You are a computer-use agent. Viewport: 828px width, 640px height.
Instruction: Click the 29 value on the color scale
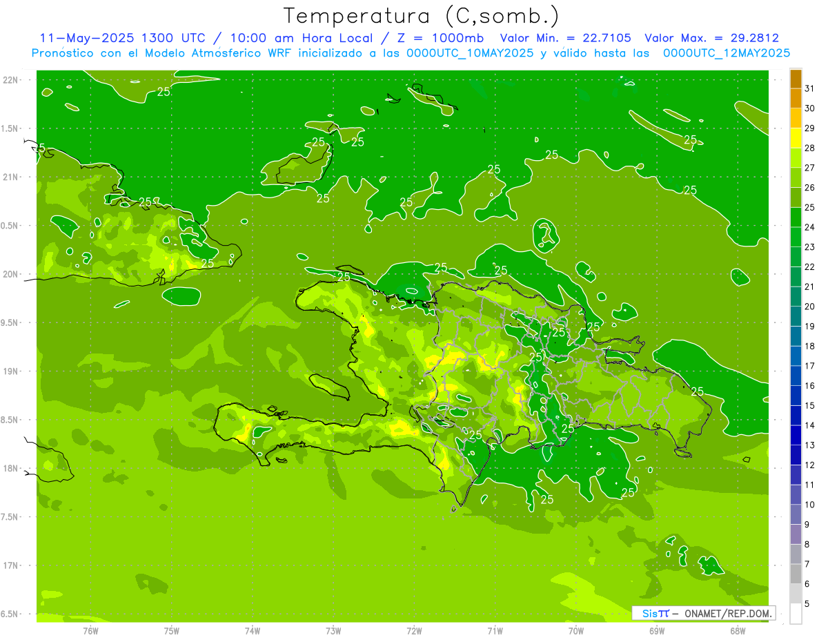[x=810, y=128]
